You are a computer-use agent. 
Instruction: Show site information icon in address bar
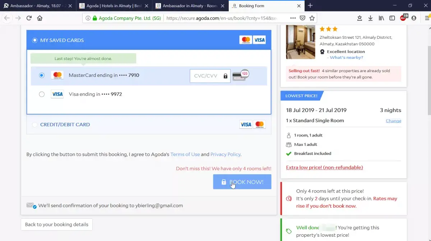tap(88, 18)
